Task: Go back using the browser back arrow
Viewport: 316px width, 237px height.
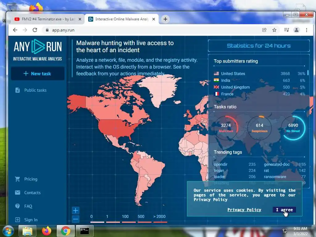Action: pos(15,30)
